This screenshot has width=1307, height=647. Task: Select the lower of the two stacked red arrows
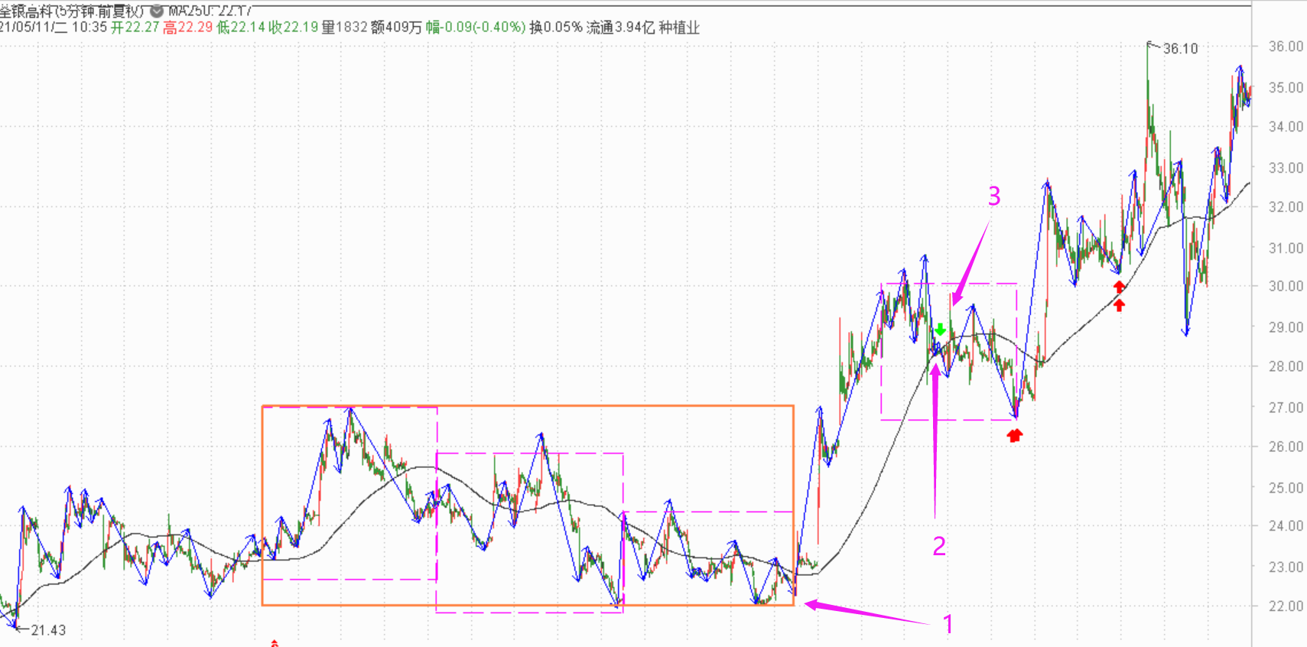[1119, 305]
